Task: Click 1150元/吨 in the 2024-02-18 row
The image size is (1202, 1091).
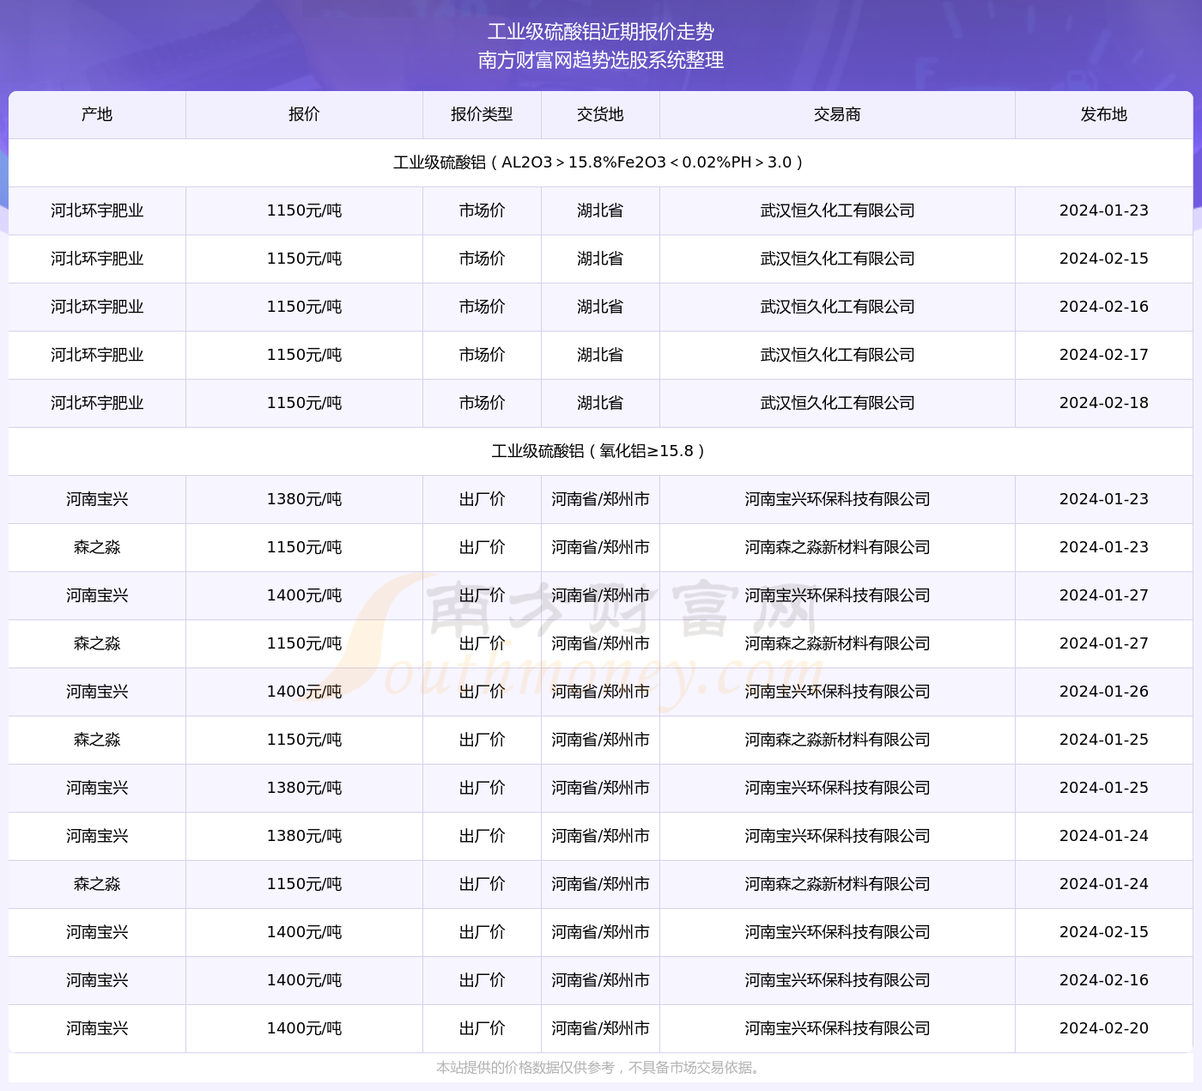Action: tap(304, 403)
